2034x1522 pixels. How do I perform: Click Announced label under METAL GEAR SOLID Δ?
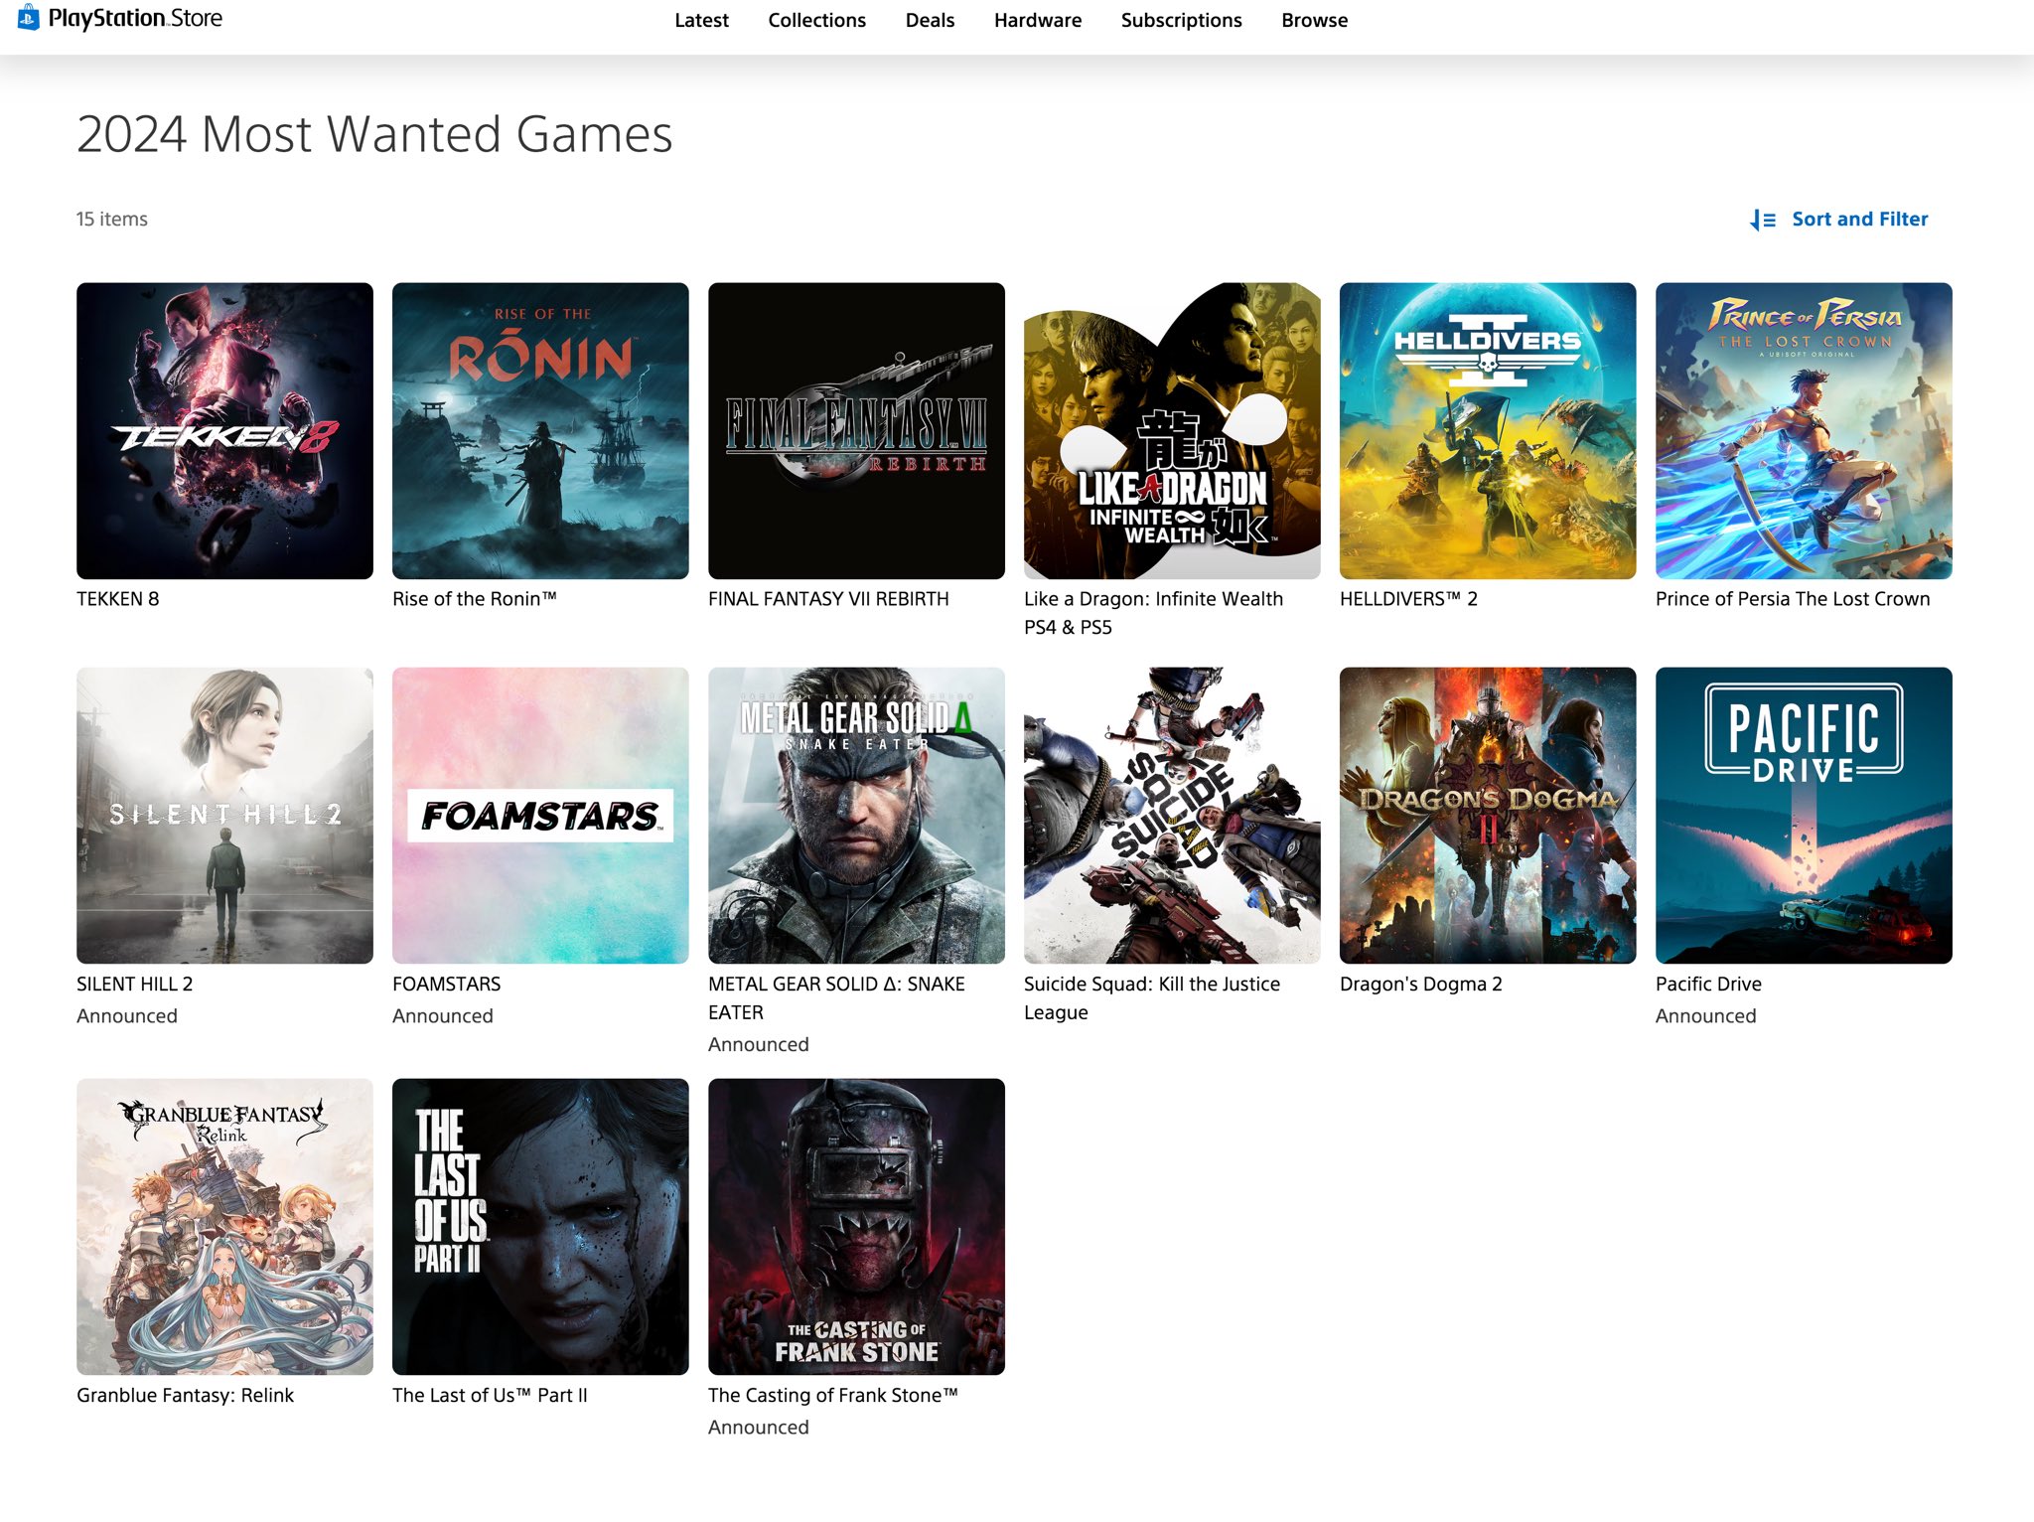759,1044
